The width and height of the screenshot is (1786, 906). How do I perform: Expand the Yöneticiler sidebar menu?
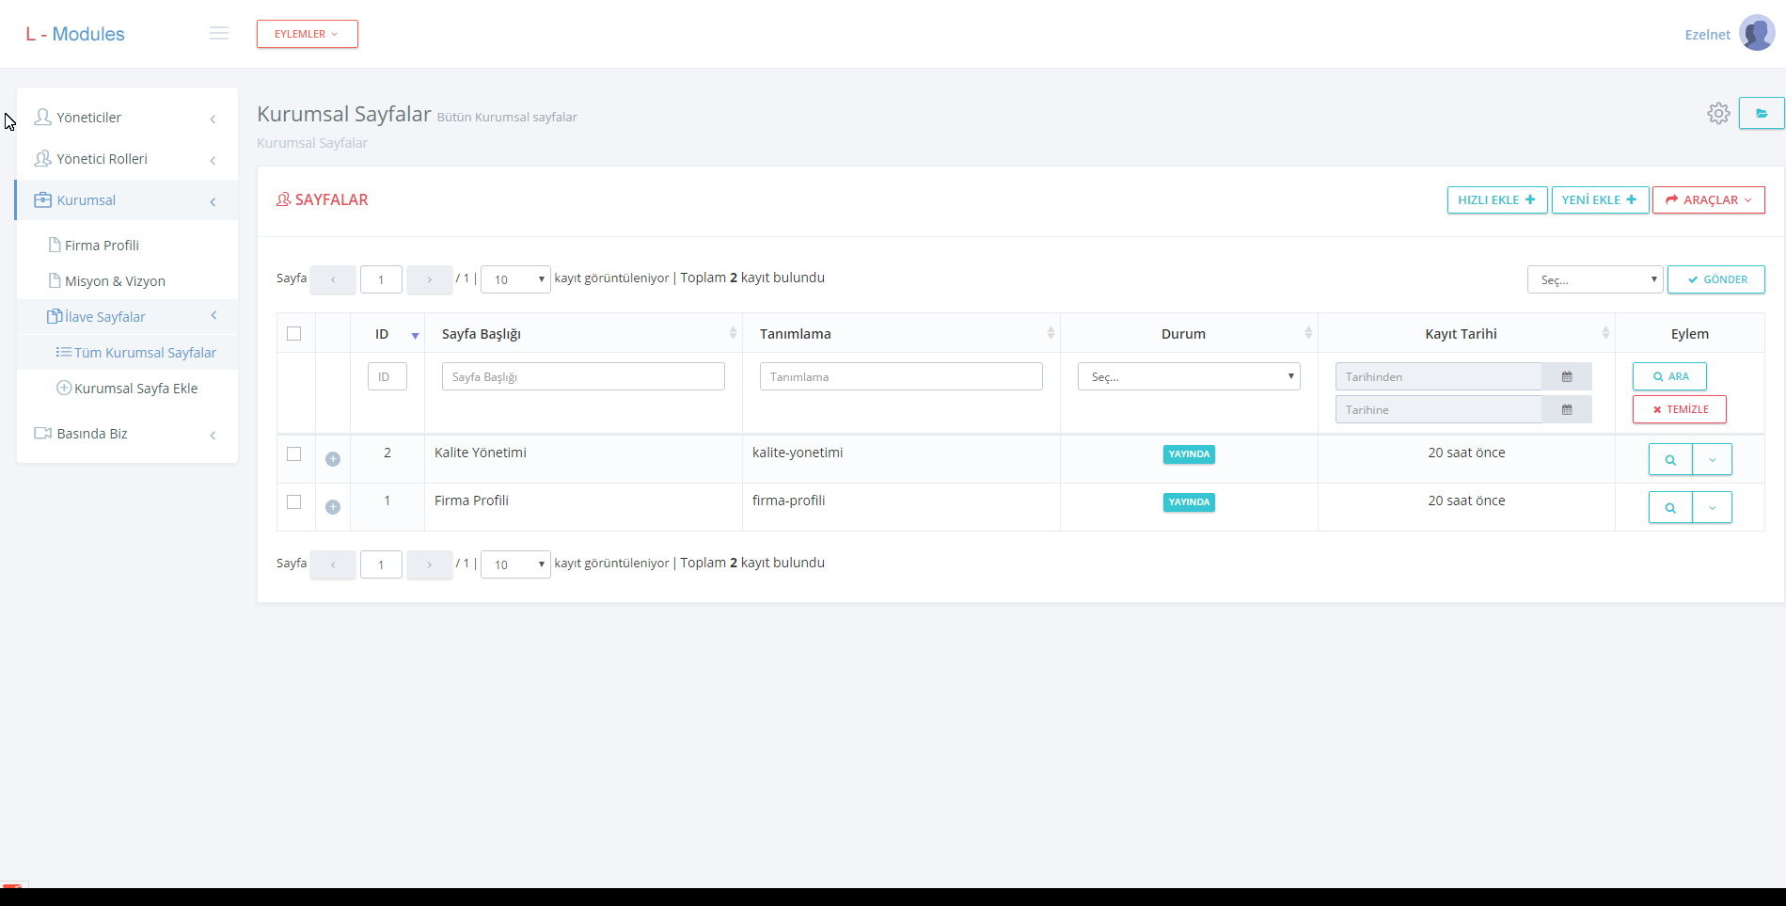click(127, 118)
